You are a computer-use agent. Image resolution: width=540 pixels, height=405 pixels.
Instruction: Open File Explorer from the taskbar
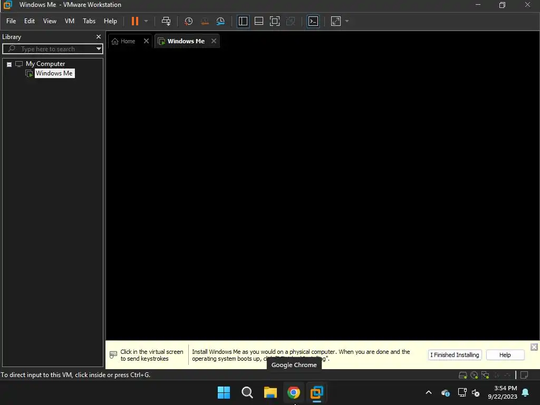point(271,392)
